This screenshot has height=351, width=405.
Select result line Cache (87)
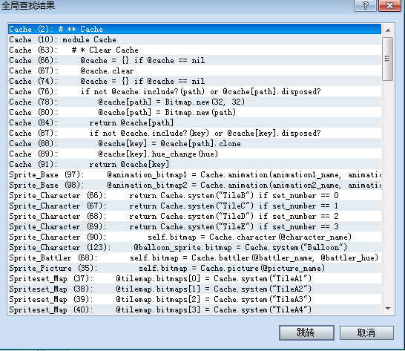coord(194,133)
